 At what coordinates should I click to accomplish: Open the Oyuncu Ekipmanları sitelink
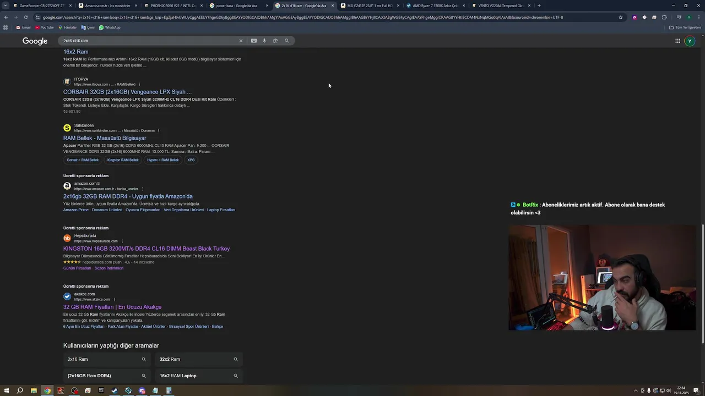pyautogui.click(x=143, y=210)
